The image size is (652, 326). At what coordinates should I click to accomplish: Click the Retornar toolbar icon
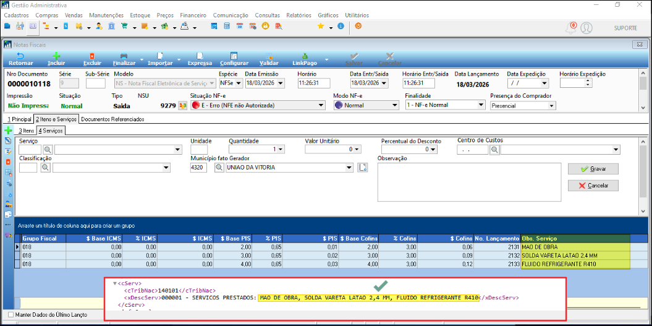(21, 56)
